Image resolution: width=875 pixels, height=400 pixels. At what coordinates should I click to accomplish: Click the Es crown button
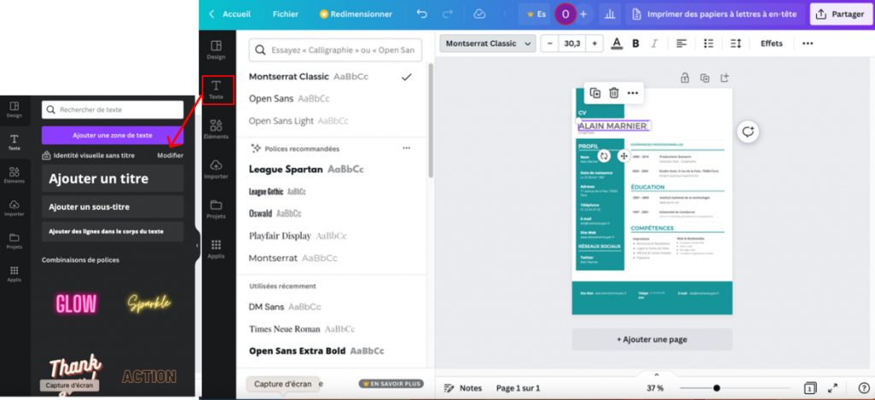pos(535,14)
